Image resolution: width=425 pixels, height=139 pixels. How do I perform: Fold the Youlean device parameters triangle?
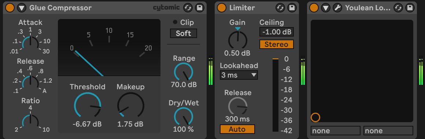point(325,8)
